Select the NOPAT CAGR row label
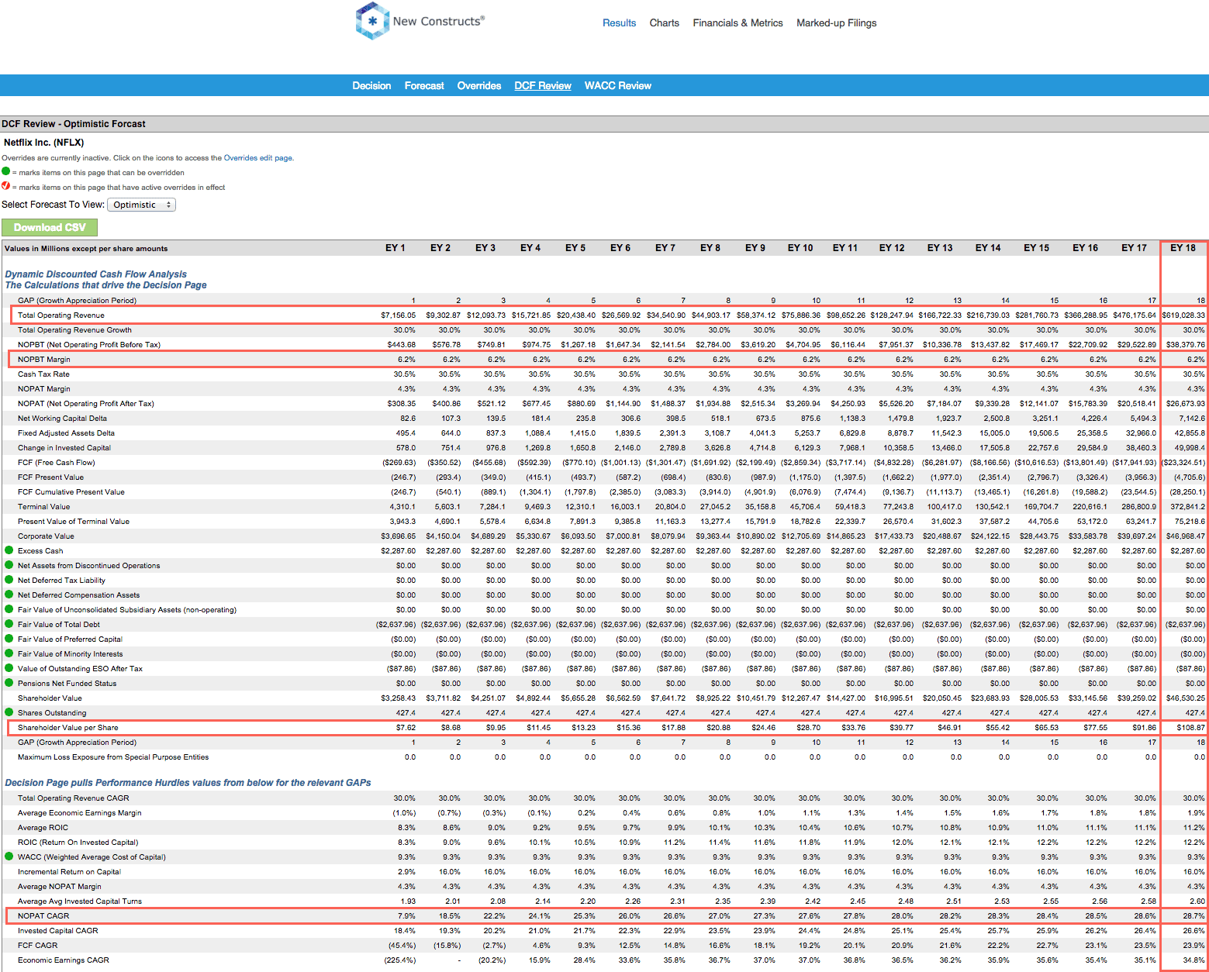This screenshot has height=972, width=1209. click(x=43, y=916)
